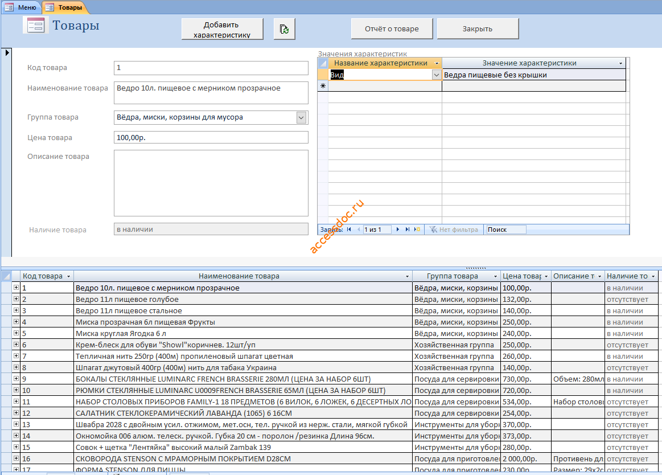Image resolution: width=662 pixels, height=475 pixels.
Task: Open Цена товара column header dropdown
Action: click(x=546, y=276)
